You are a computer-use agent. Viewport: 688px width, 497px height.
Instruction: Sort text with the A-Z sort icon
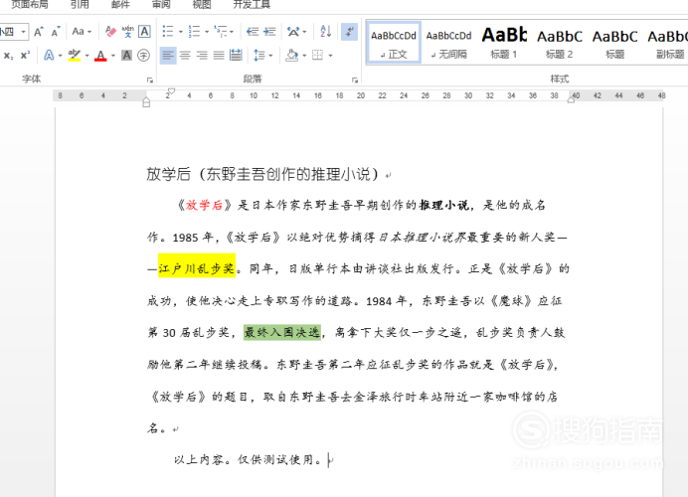[325, 32]
